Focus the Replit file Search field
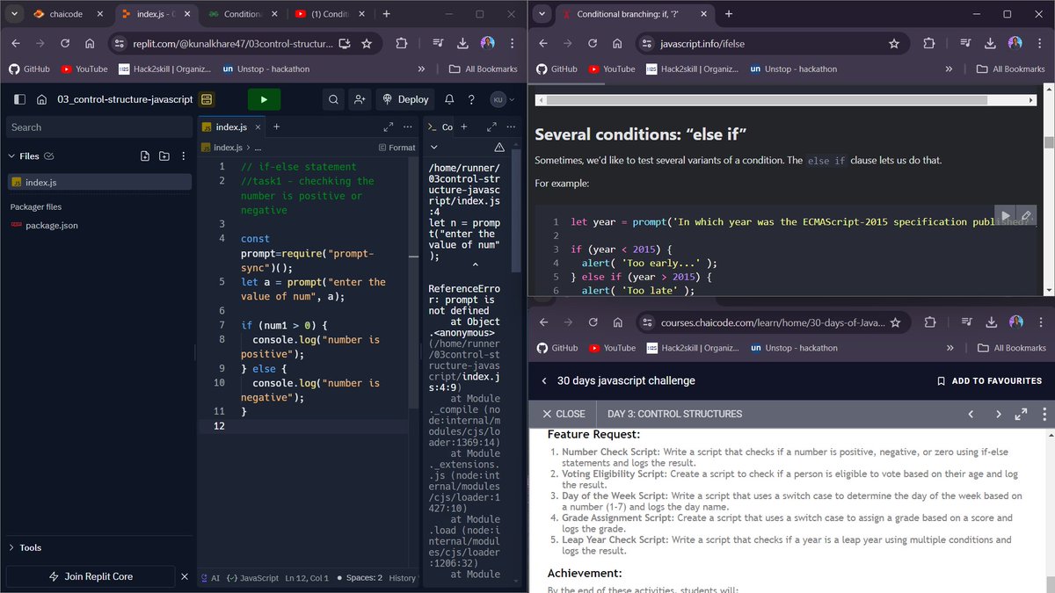The width and height of the screenshot is (1055, 593). point(98,127)
